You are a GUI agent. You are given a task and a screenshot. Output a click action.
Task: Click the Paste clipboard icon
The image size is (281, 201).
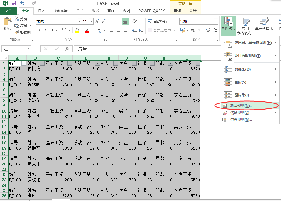click(8, 22)
